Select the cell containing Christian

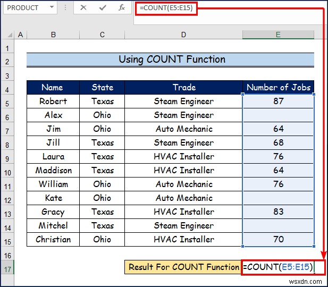pos(53,239)
